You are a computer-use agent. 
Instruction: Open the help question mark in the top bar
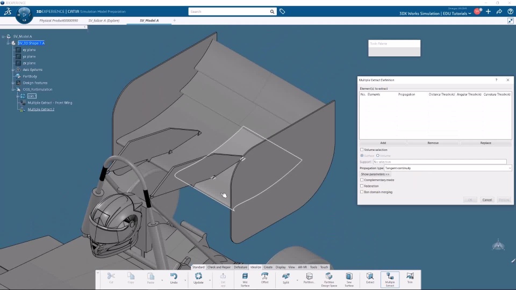(510, 11)
